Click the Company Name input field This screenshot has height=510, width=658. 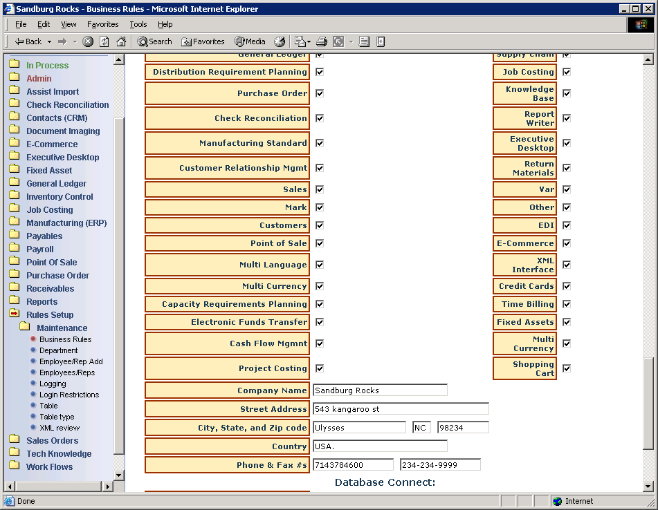coord(380,390)
